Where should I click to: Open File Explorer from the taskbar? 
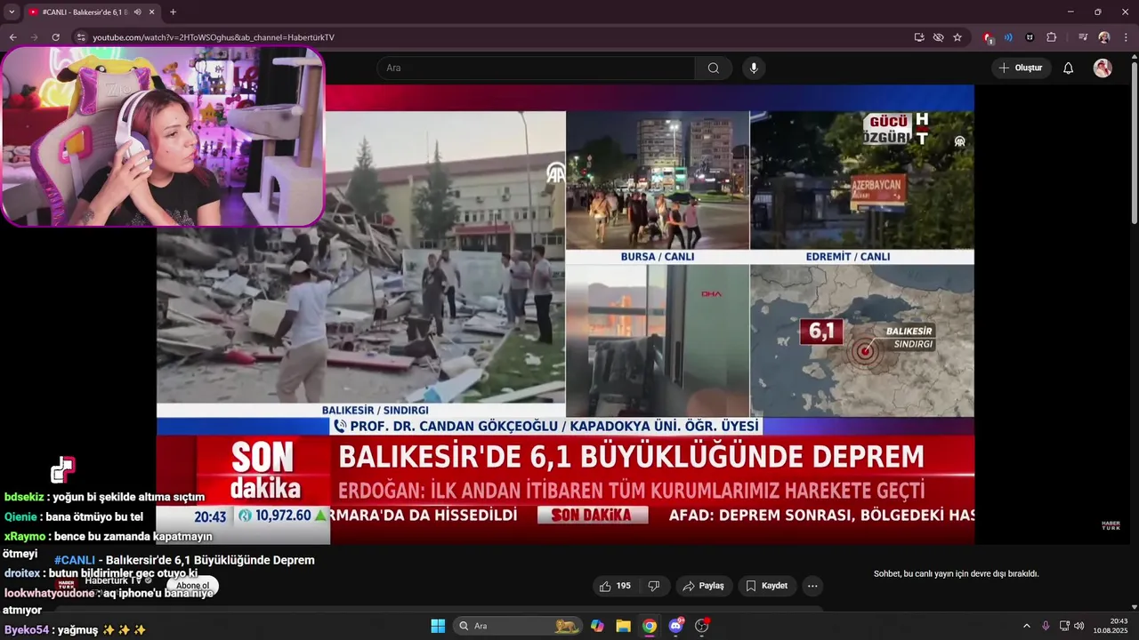click(x=623, y=626)
